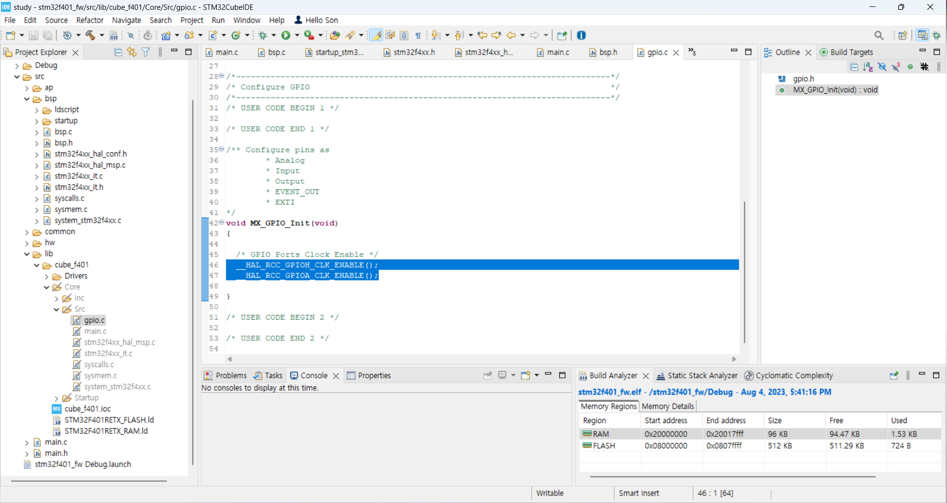This screenshot has height=503, width=947.
Task: Collapse all in the Outline view
Action: (854, 67)
